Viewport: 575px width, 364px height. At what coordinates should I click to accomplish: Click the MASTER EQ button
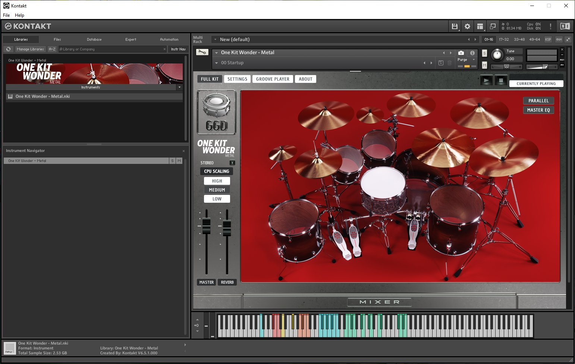[x=538, y=110]
